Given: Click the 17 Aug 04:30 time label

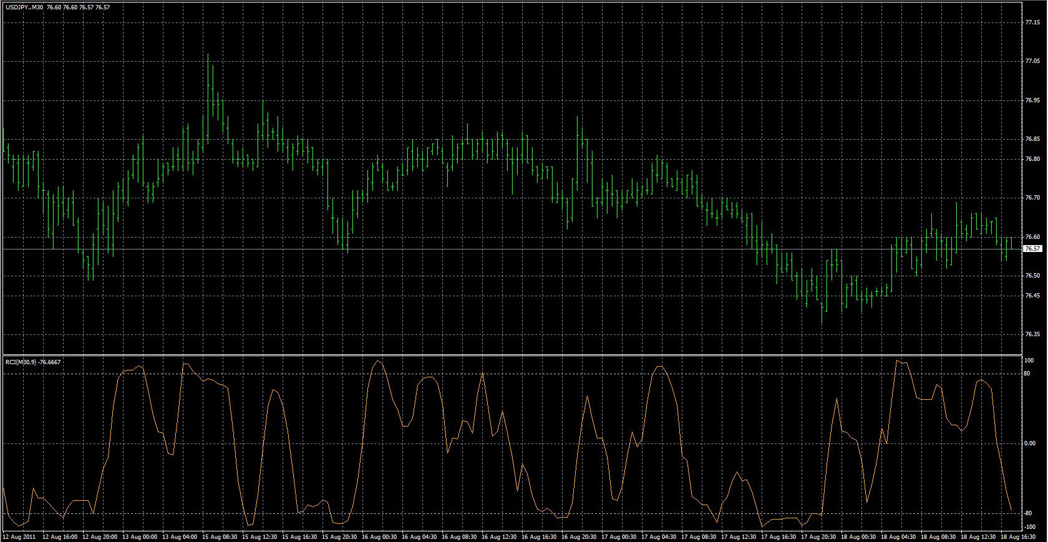Looking at the screenshot, I should (659, 536).
